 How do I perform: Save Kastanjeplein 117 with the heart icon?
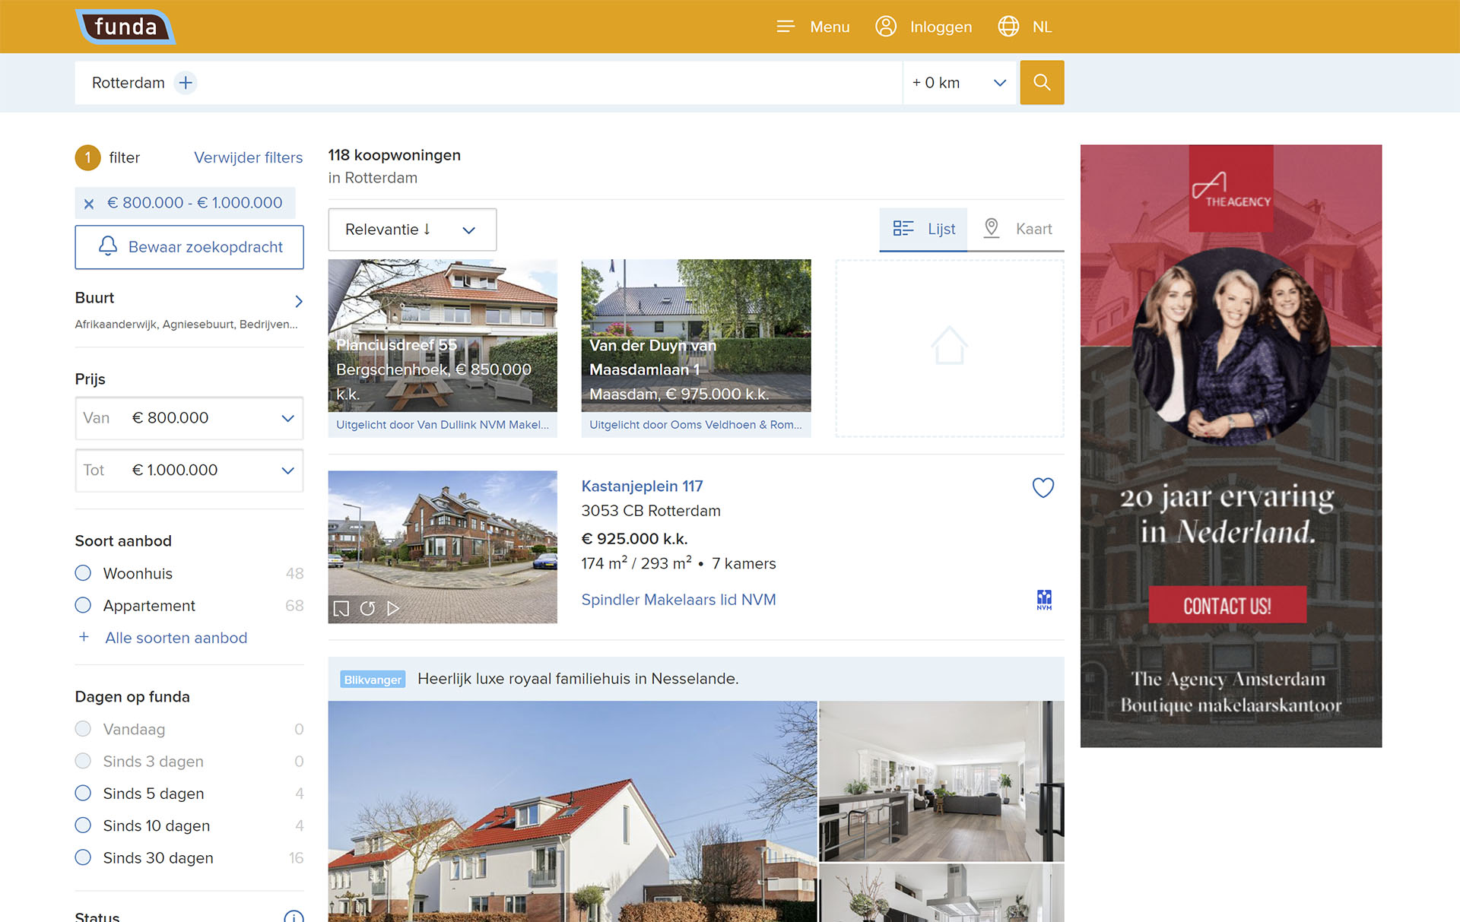click(1043, 487)
